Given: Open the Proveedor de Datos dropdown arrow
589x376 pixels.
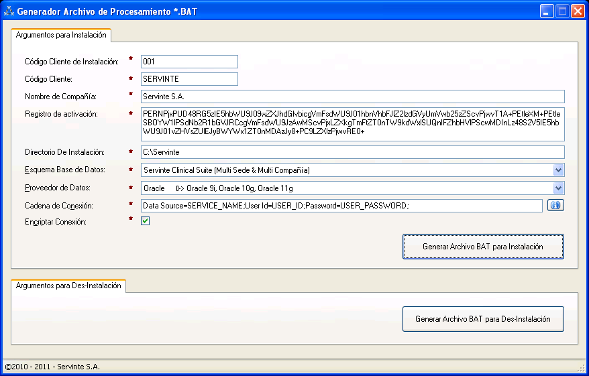Looking at the screenshot, I should coord(558,188).
